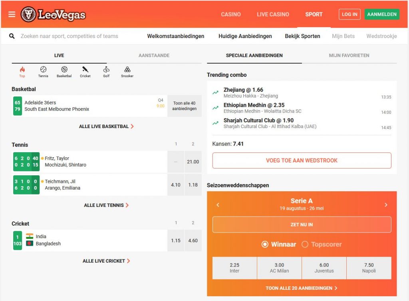This screenshot has height=301, width=409.
Task: Pick Juventus at odds 6.00
Action: pos(324,268)
